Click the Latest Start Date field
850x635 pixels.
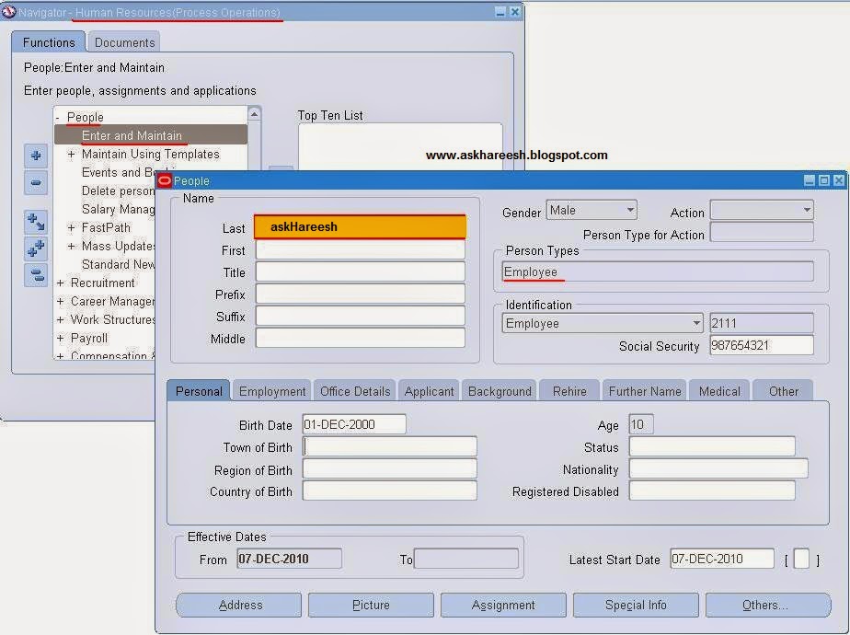click(x=722, y=559)
